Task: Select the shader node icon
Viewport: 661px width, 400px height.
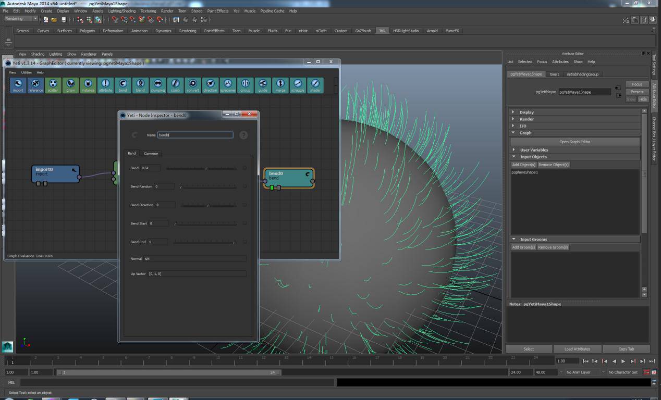Action: pyautogui.click(x=315, y=85)
